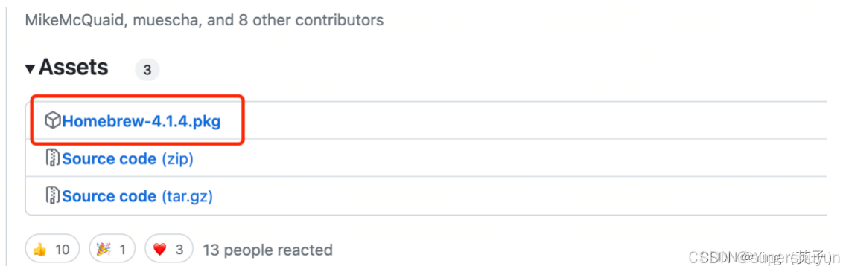
Task: Click the zip file icon for Source code (zip)
Action: pos(53,159)
